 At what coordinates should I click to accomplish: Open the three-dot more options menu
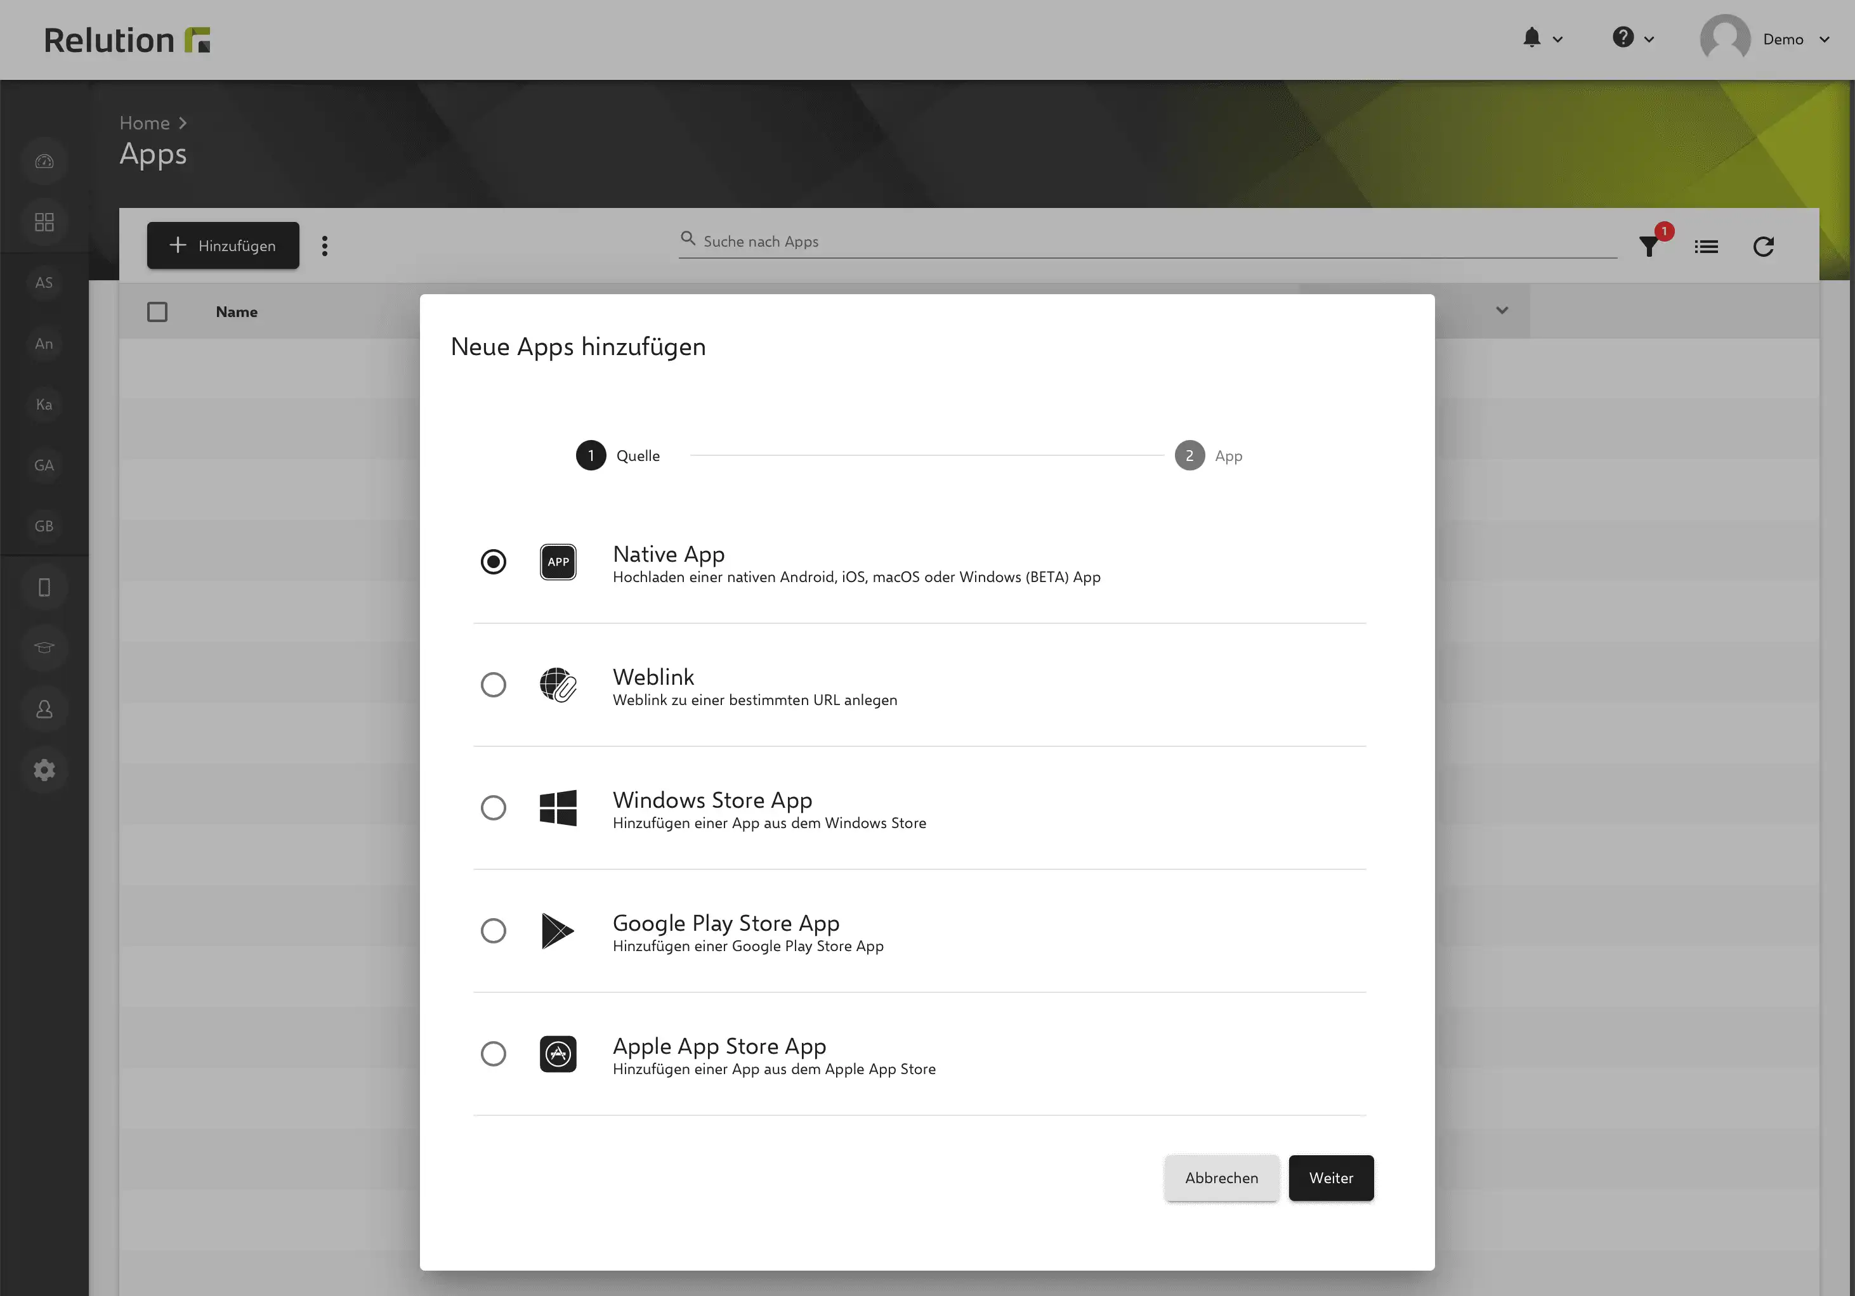325,245
